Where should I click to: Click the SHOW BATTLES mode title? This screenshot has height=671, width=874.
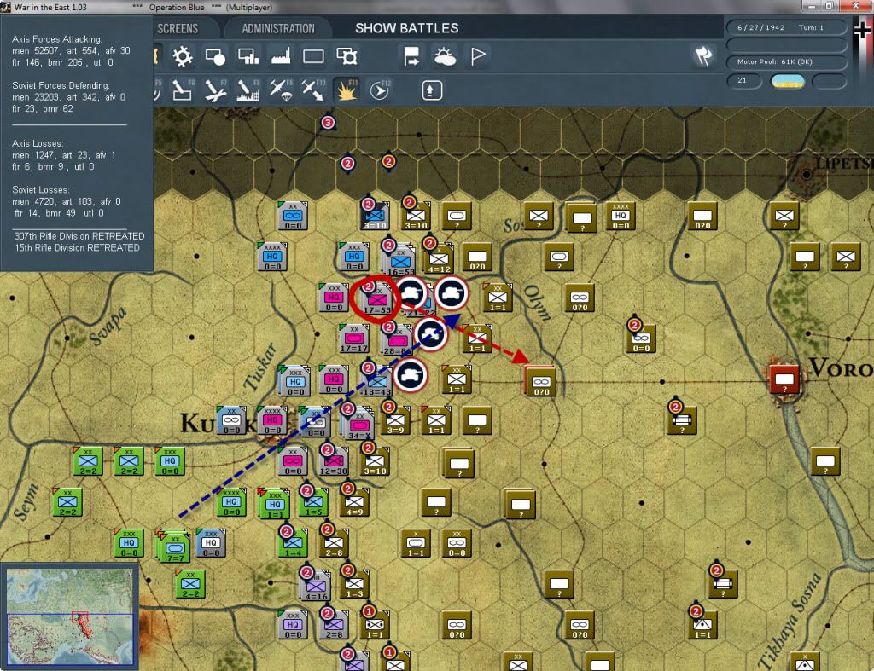[407, 28]
